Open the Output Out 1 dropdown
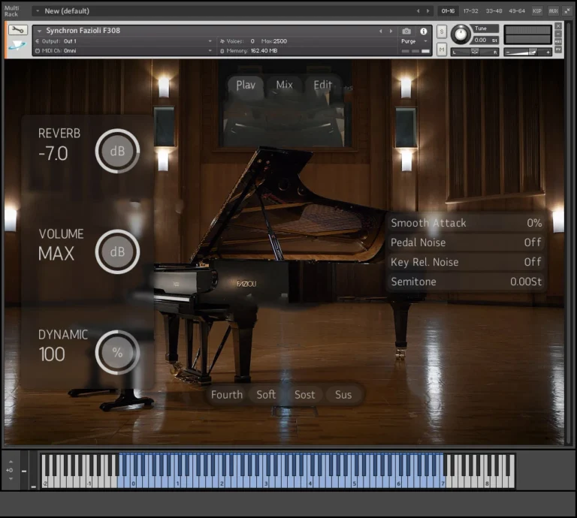This screenshot has width=577, height=518. 123,41
